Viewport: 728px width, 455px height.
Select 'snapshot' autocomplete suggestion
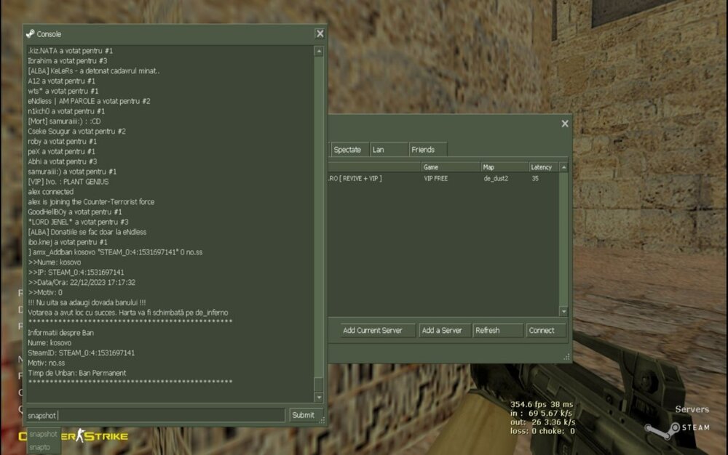43,434
